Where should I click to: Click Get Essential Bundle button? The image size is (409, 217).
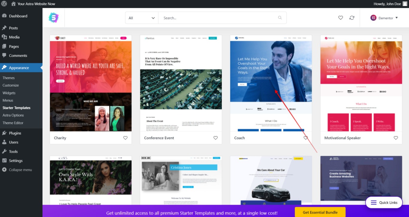point(320,212)
